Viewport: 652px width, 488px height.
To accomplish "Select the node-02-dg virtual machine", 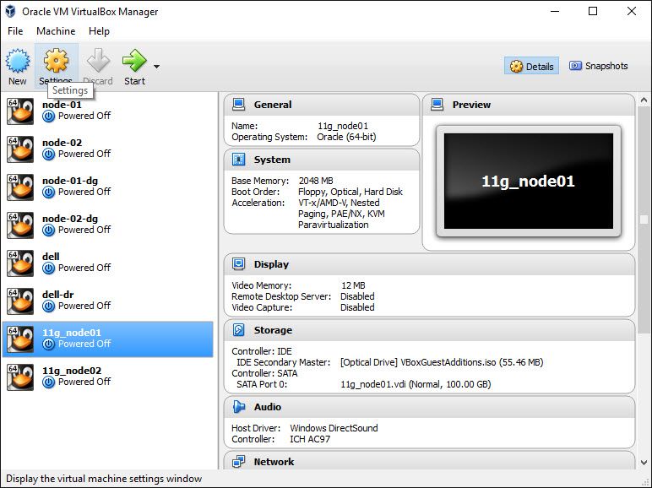I will pos(108,225).
